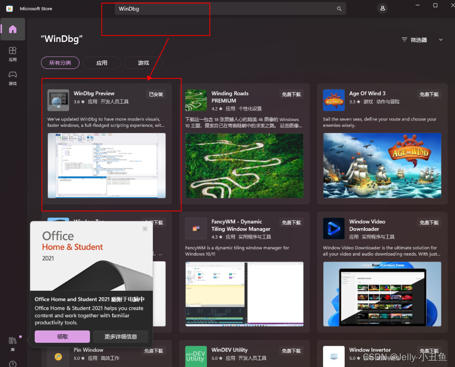Select the 应用 category filter tab

point(102,63)
